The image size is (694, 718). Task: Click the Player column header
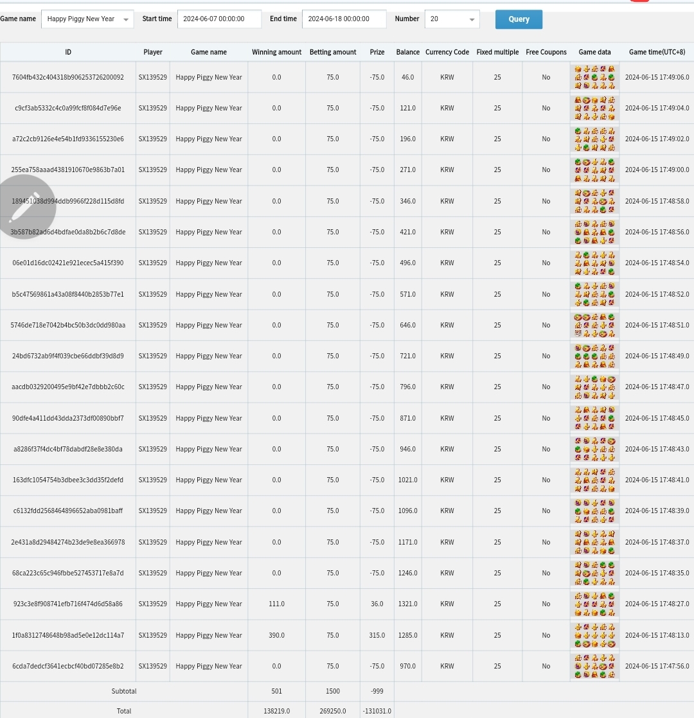152,52
